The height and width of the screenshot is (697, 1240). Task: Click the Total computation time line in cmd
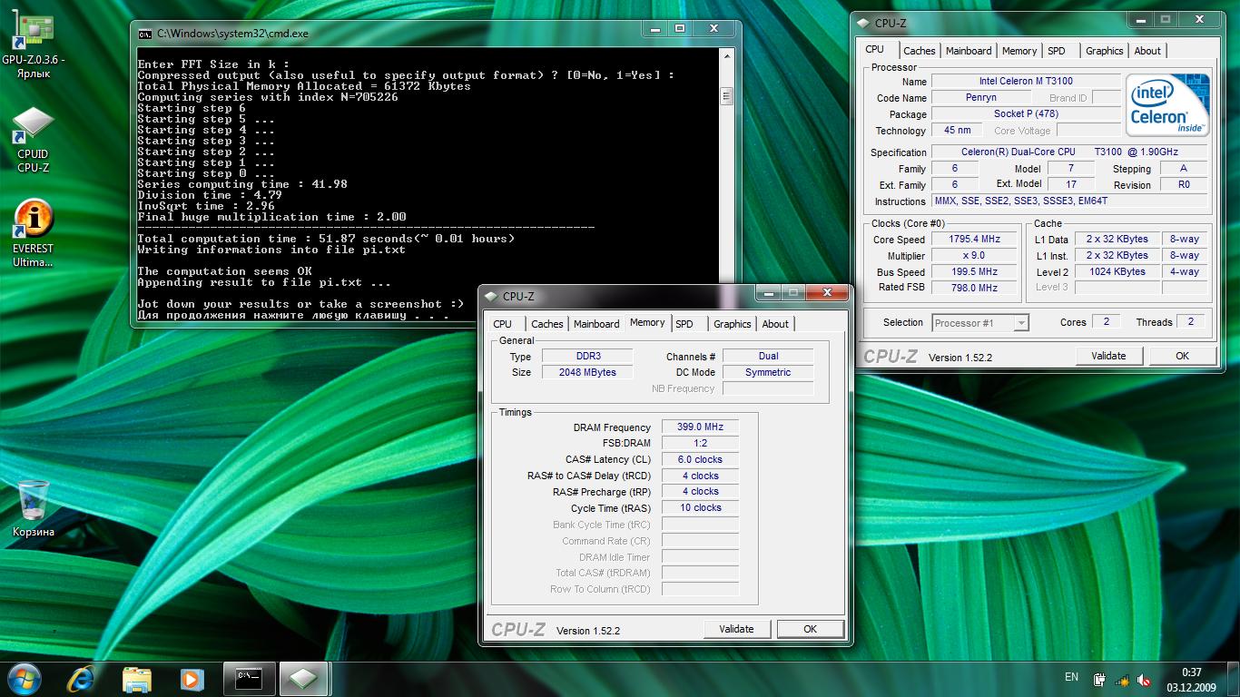click(326, 239)
